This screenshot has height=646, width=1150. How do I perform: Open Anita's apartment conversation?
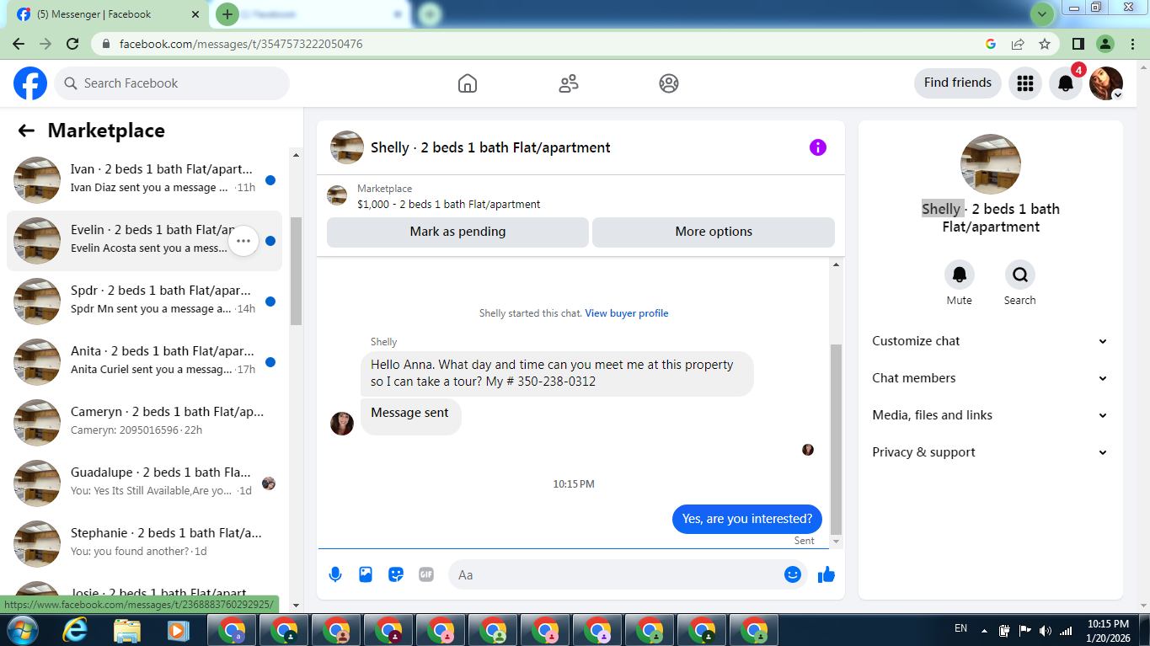[144, 362]
